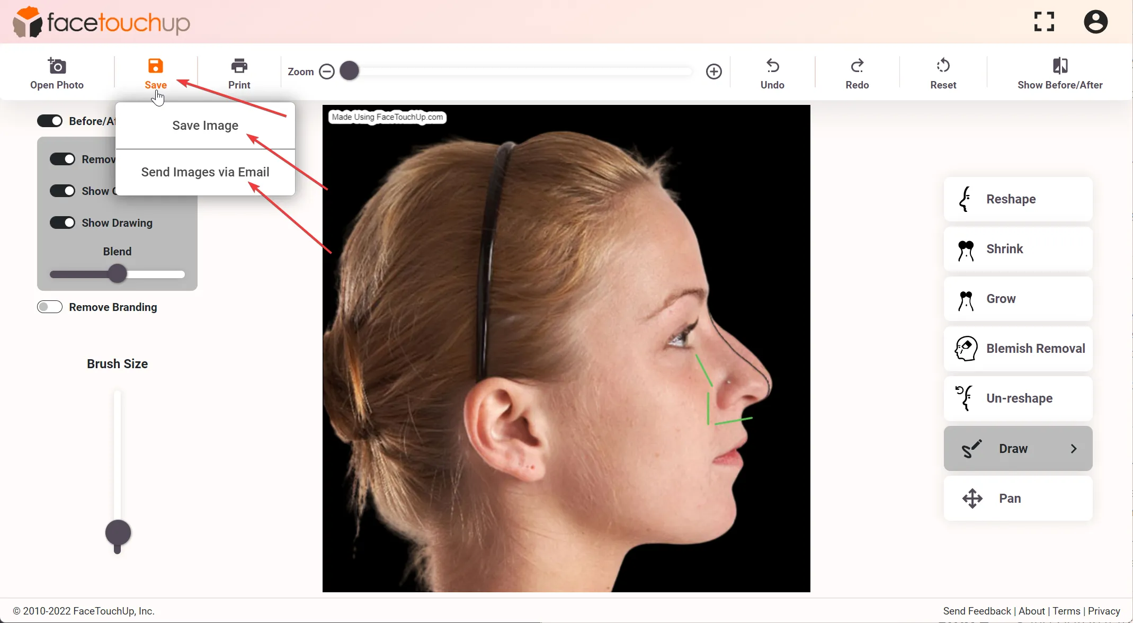
Task: Toggle the Before/After switch
Action: [x=50, y=120]
